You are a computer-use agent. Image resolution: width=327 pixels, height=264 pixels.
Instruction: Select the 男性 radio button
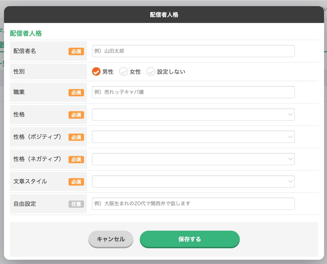coord(96,71)
